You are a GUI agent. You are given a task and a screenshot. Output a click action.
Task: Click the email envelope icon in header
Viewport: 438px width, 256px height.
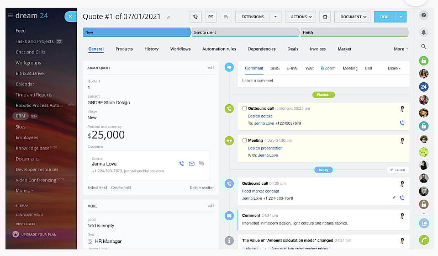pos(210,17)
